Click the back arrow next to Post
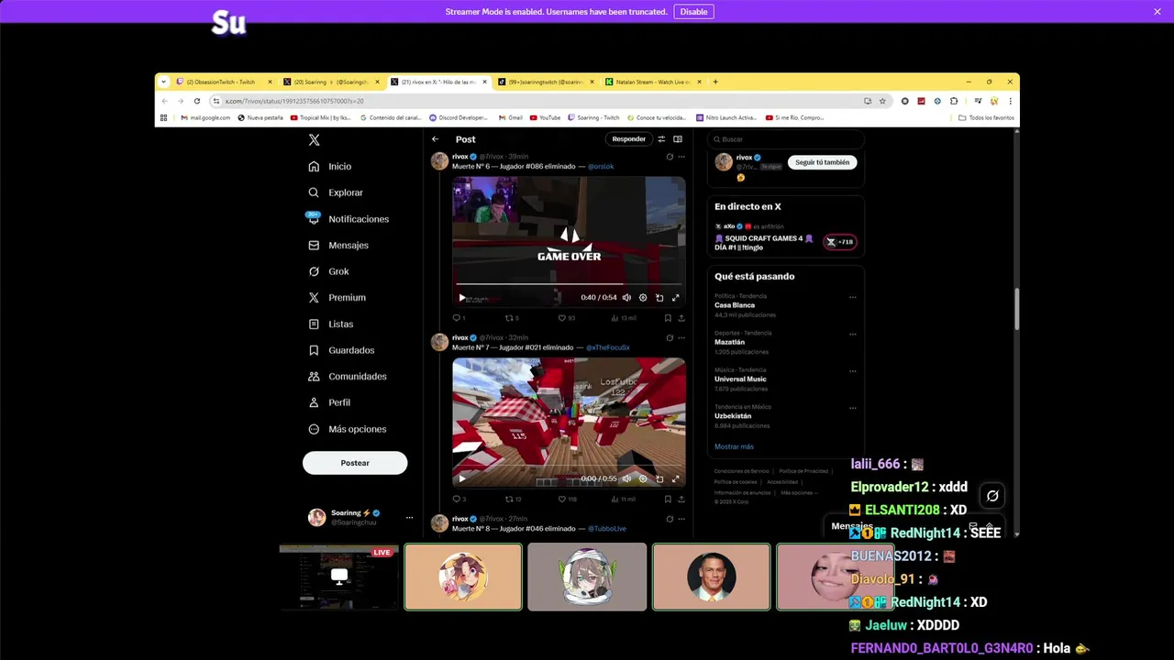 pos(436,139)
